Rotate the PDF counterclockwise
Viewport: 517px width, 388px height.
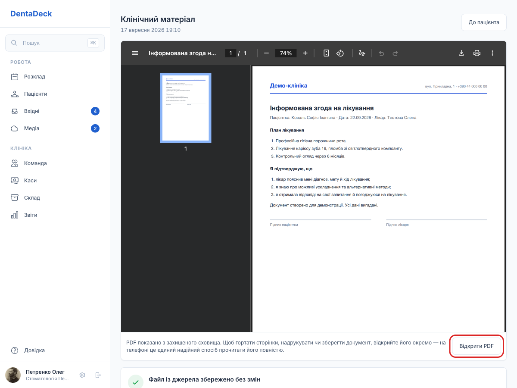point(340,53)
